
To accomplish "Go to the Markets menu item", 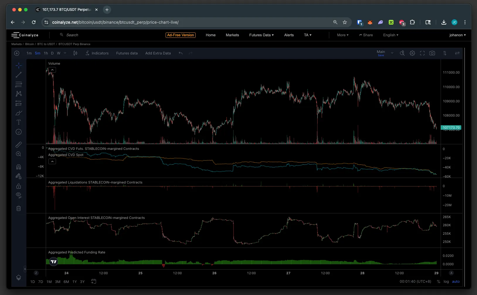I will pos(232,35).
